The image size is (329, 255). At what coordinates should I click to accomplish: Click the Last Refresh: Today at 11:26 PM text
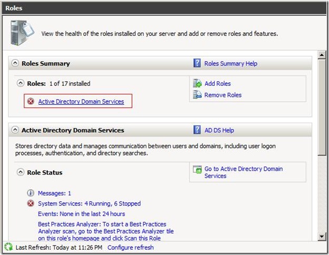click(x=59, y=248)
